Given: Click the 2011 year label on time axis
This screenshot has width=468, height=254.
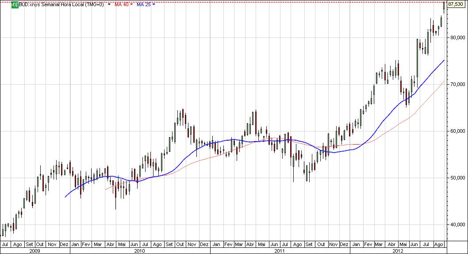Looking at the screenshot, I should click(280, 251).
